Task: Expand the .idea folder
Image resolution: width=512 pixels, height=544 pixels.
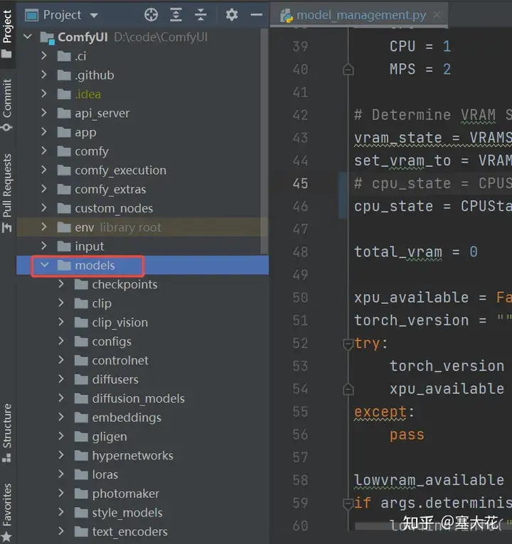Action: 44,94
